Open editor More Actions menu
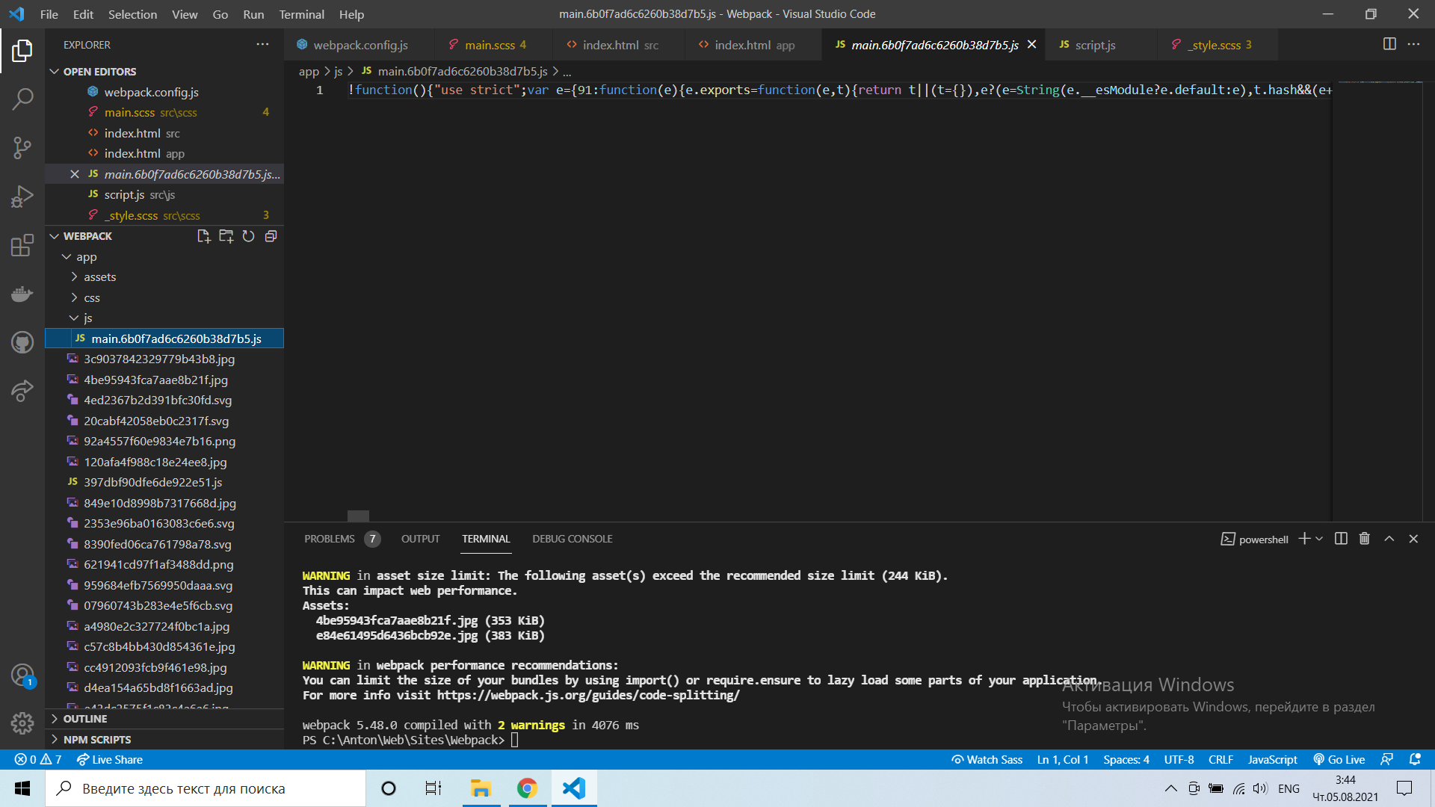The height and width of the screenshot is (807, 1435). pos(1413,44)
